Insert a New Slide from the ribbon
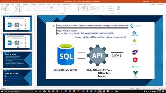Image resolution: width=166 pixels, height=93 pixels. pos(17,9)
